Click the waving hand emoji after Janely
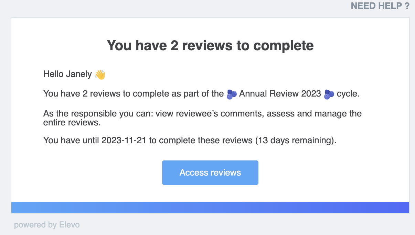 point(100,74)
